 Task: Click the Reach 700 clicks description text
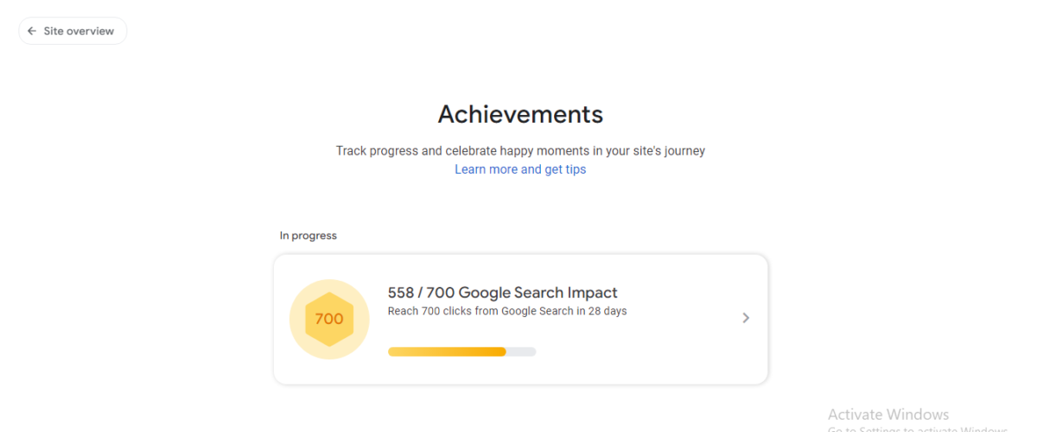(507, 311)
